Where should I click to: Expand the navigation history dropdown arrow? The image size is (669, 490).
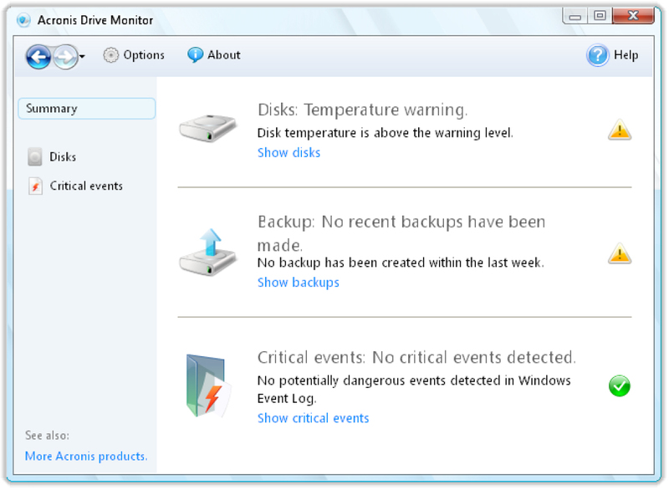82,56
